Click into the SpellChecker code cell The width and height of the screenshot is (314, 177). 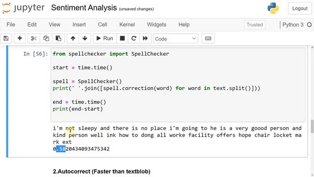pos(178,85)
